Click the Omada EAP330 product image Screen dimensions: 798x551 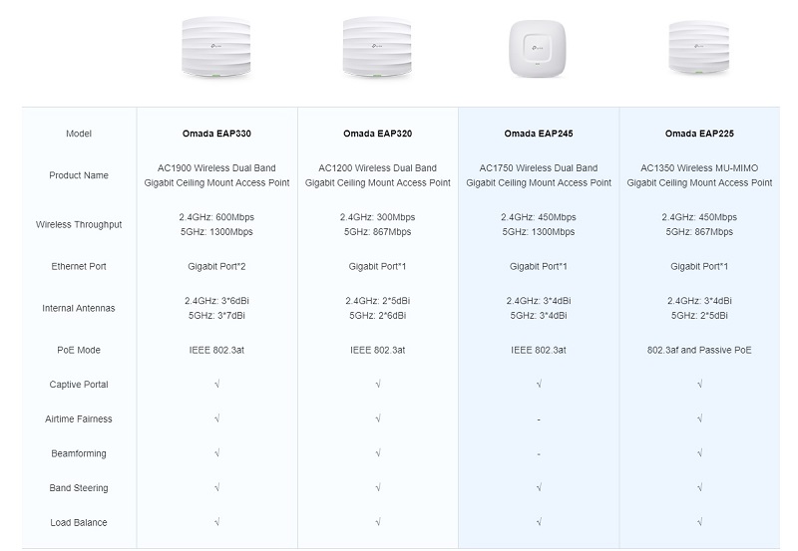click(216, 47)
